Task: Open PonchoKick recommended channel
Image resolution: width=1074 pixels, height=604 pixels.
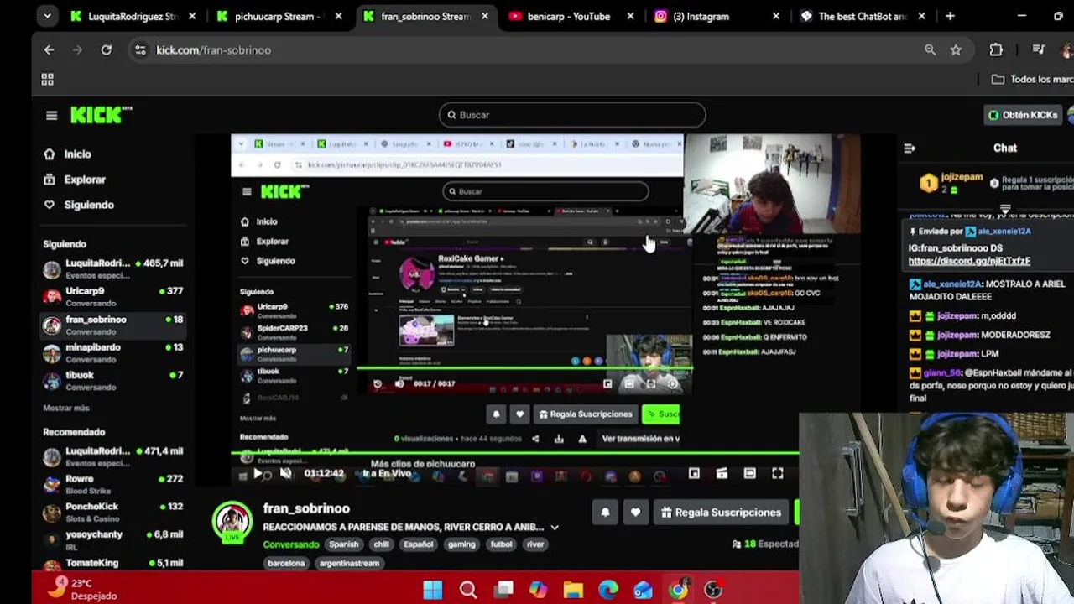Action: [x=113, y=512]
